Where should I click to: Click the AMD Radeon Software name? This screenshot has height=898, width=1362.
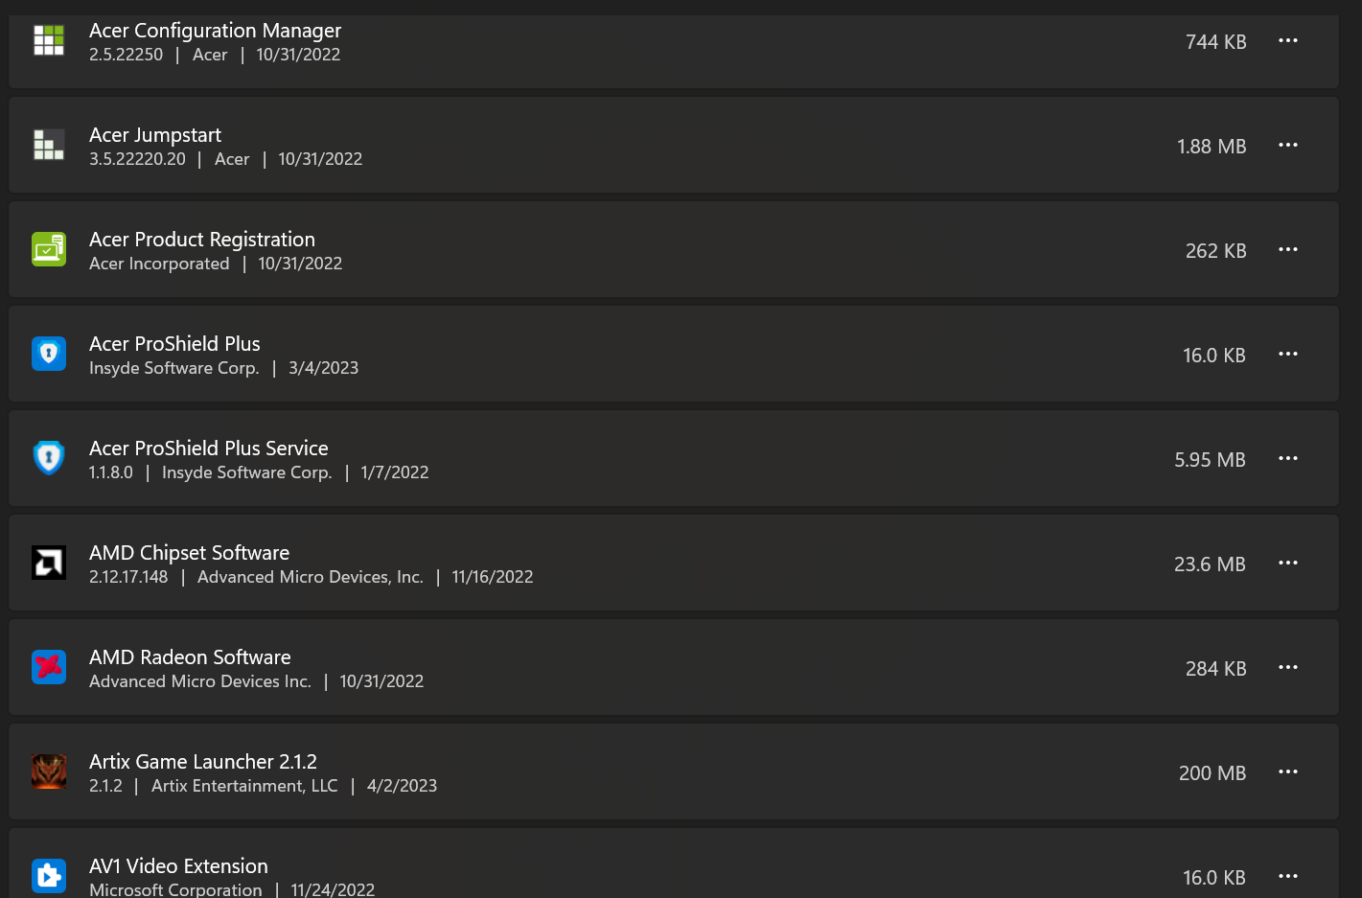coord(190,657)
